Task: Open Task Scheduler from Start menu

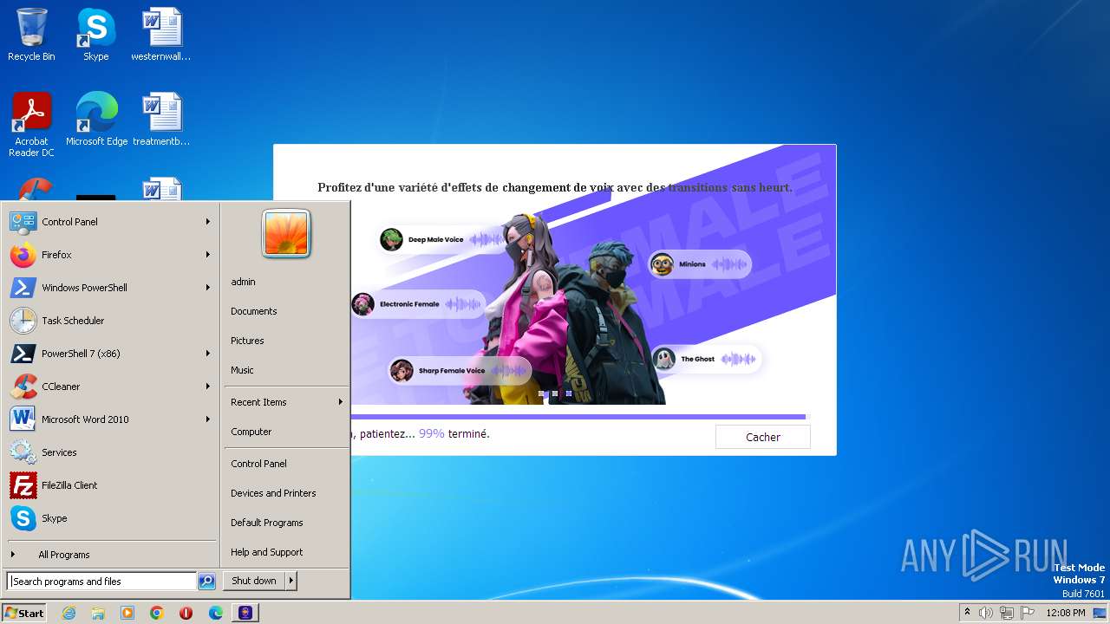Action: pos(110,321)
